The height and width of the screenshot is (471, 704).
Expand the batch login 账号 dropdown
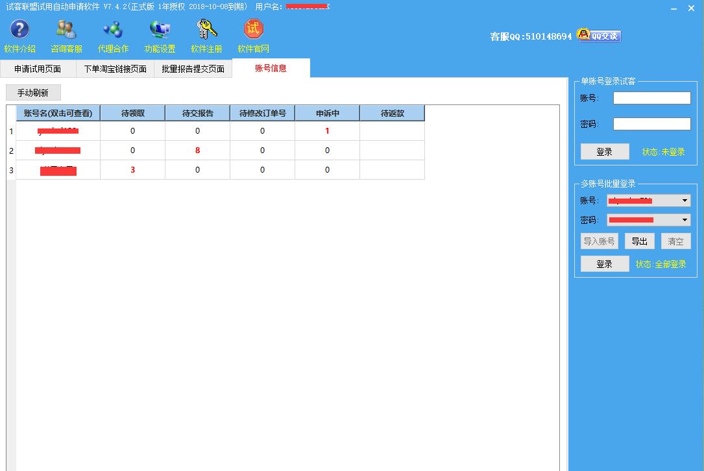685,201
